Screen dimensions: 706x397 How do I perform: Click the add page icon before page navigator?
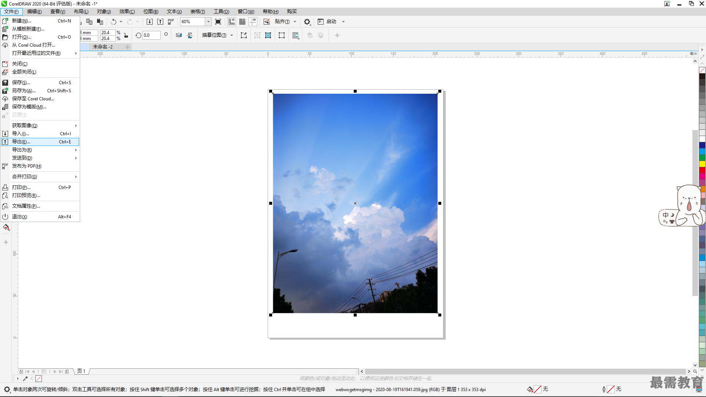[x=21, y=372]
